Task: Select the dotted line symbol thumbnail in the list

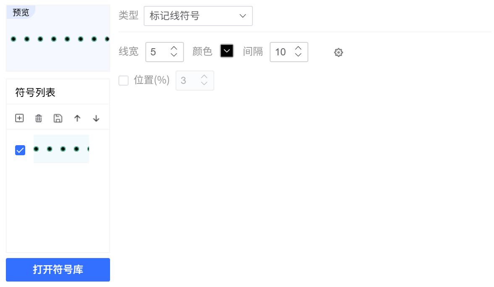Action: (x=61, y=149)
